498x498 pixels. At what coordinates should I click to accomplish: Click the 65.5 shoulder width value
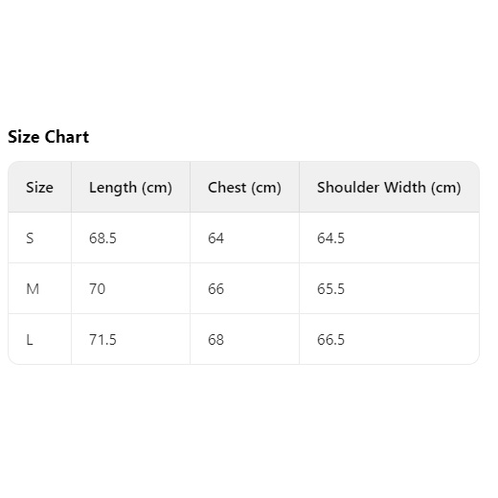point(330,289)
